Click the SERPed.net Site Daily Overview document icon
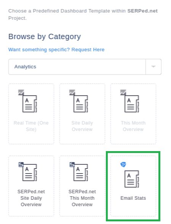 [30, 172]
